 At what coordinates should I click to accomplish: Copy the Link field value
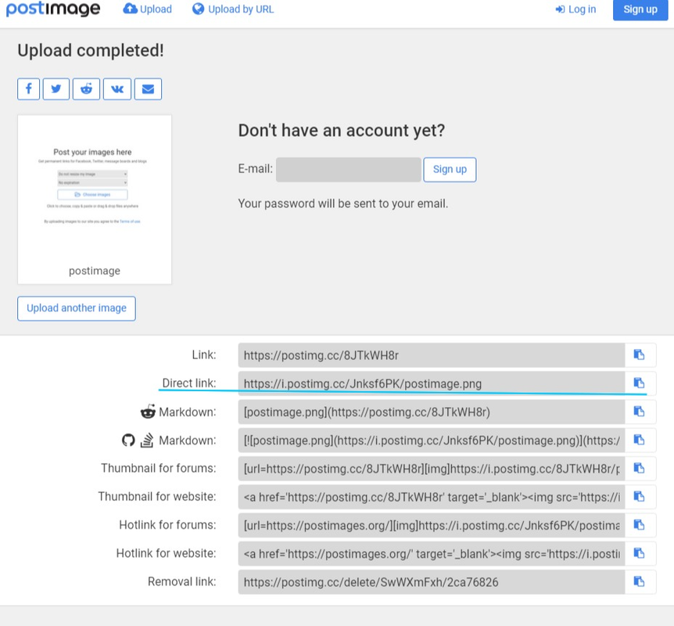tap(639, 355)
